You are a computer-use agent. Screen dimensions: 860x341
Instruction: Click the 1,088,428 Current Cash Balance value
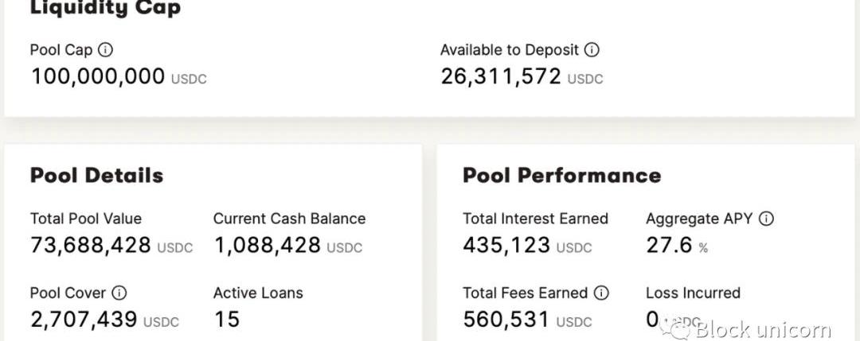click(267, 245)
